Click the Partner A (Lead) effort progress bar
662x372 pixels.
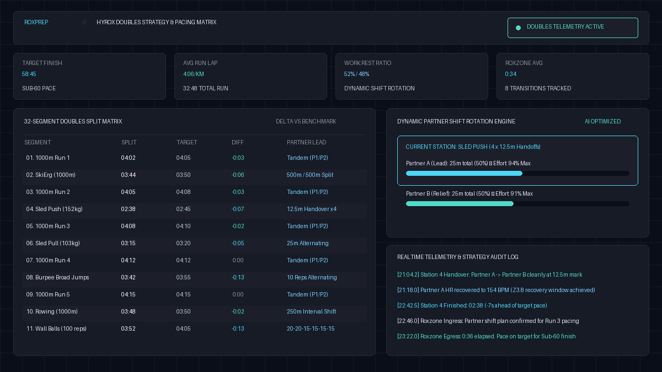pyautogui.click(x=517, y=173)
